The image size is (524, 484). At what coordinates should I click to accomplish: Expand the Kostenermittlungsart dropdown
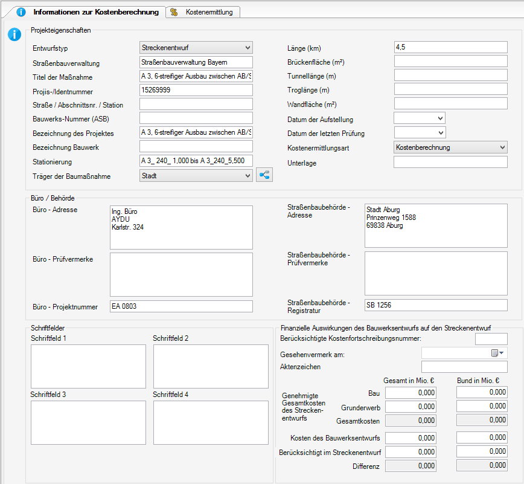point(450,147)
